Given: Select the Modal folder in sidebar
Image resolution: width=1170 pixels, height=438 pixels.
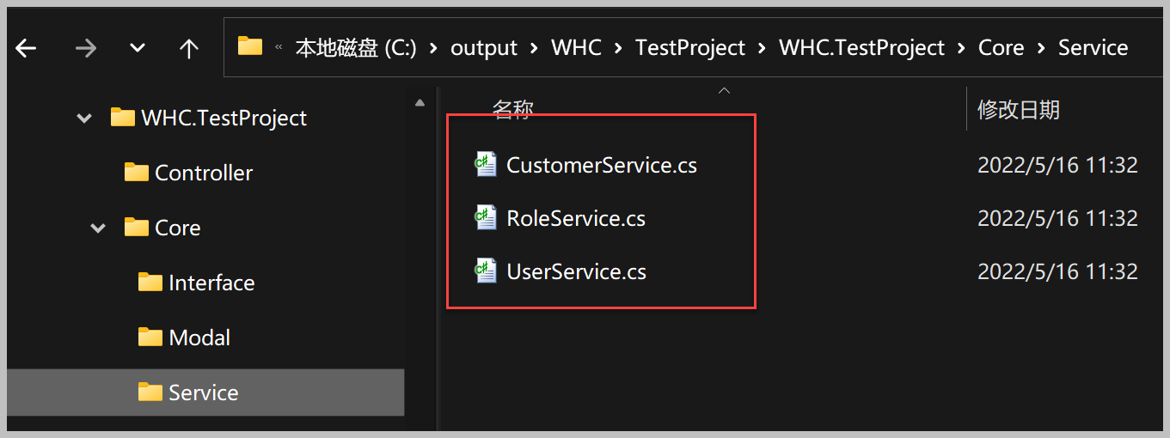Looking at the screenshot, I should pos(199,338).
